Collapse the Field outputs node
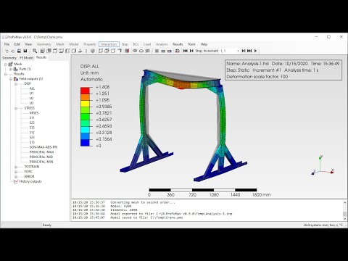This screenshot has width=348, height=261. (x=11, y=79)
